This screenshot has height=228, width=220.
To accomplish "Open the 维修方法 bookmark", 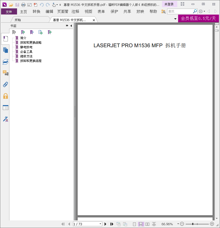I will [26, 56].
